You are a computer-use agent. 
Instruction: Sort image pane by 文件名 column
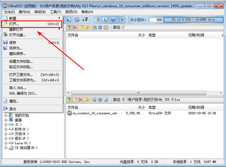(95, 35)
